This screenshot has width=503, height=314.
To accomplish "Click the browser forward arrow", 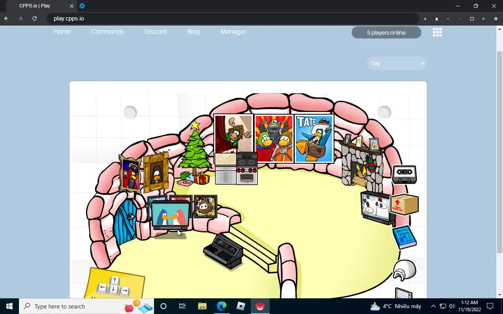I will (20, 18).
